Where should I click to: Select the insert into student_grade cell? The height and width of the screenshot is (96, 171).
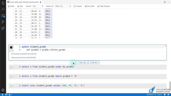(88, 86)
